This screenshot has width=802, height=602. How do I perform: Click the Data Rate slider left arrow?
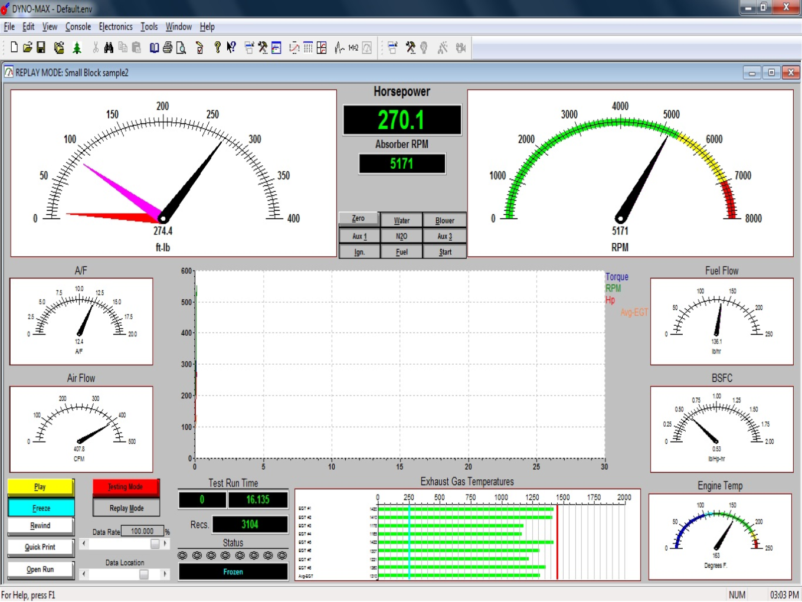click(84, 544)
